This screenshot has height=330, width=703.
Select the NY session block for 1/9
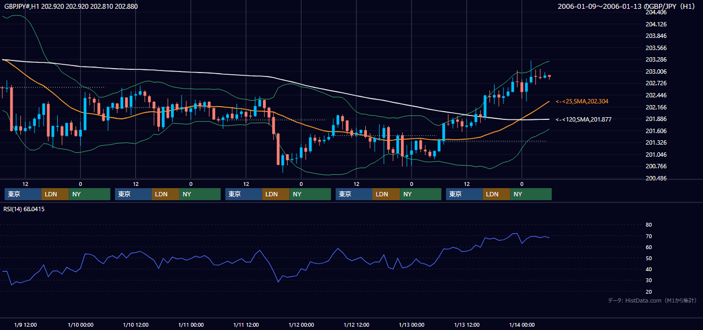coord(90,194)
